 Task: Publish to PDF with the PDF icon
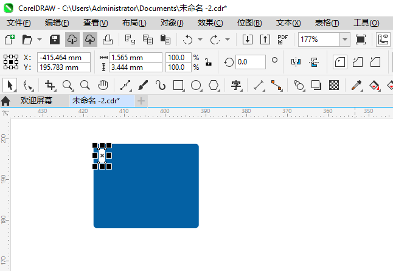[x=282, y=39]
